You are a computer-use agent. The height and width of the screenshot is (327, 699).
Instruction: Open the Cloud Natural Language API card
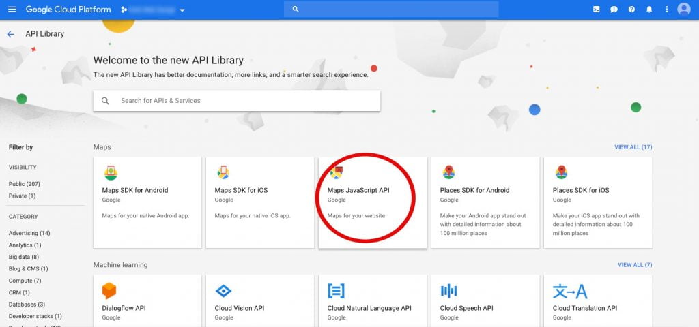click(x=373, y=300)
